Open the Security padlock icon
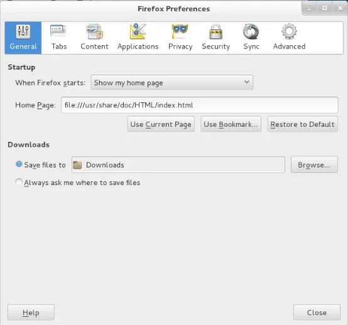The width and height of the screenshot is (348, 325). tap(215, 32)
